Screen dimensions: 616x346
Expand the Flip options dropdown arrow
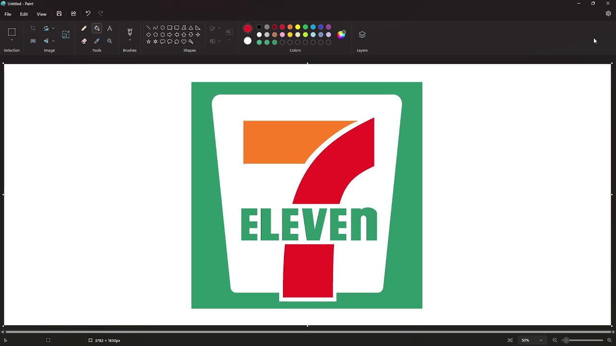coord(53,41)
